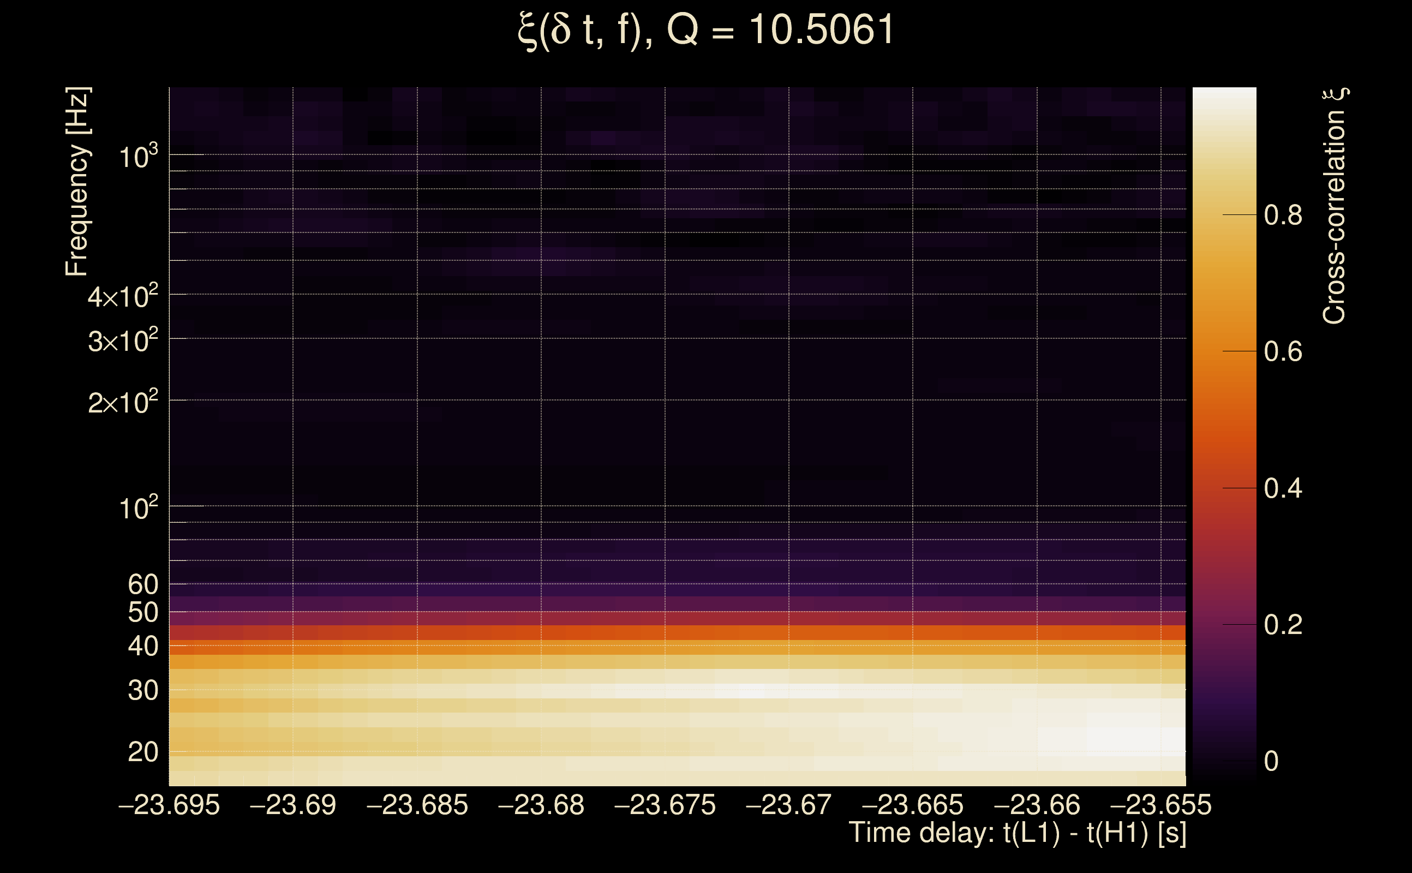Click the 20 Hz frequency tick label

pos(142,752)
